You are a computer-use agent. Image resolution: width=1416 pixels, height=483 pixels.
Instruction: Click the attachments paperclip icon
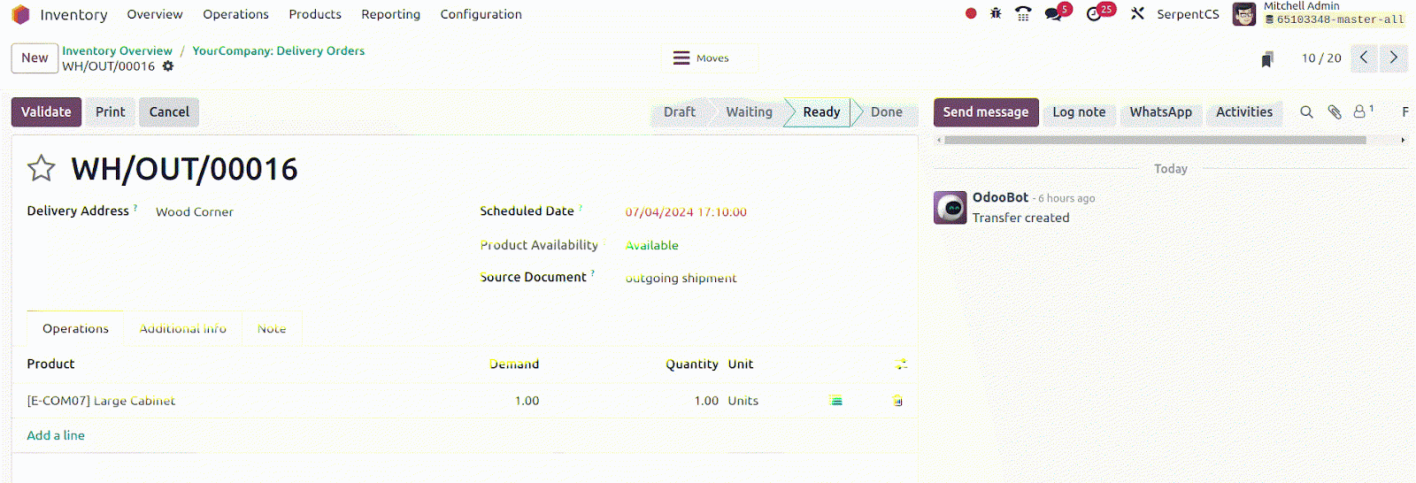click(1335, 112)
